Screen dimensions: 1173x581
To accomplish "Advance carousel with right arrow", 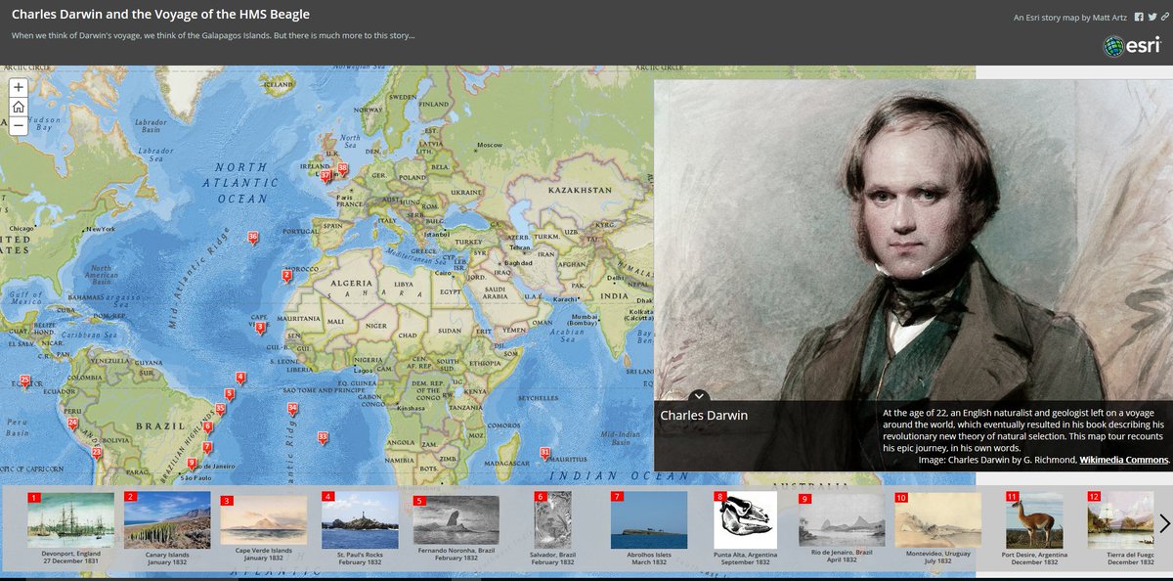I will point(1164,523).
